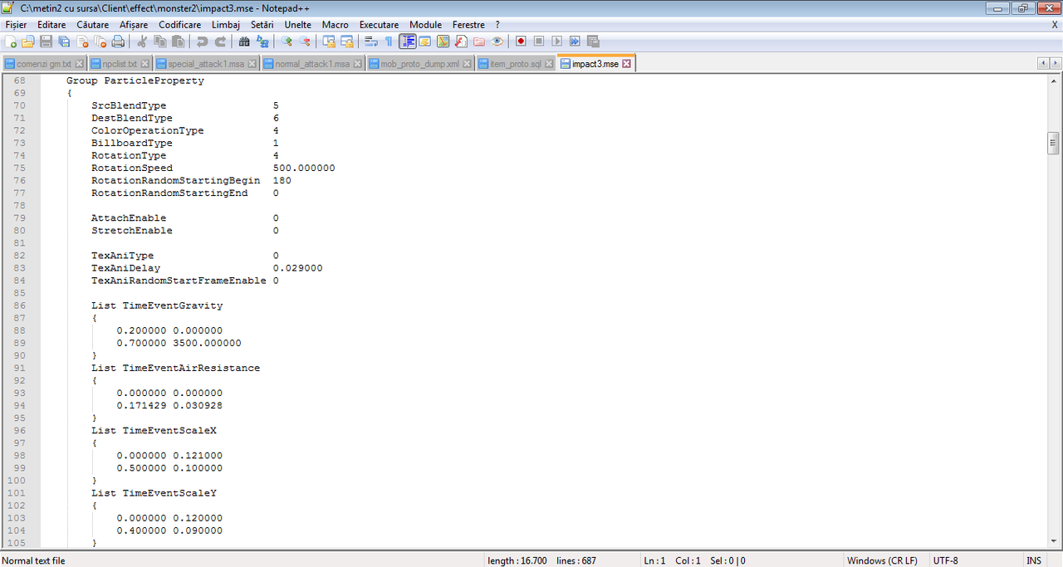The height and width of the screenshot is (567, 1063).
Task: Click the Zoom Out toolbar icon
Action: [x=305, y=42]
